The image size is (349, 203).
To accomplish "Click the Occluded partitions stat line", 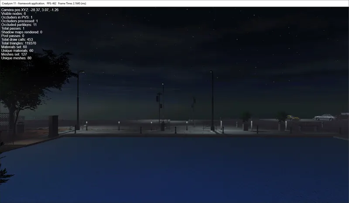I will (x=19, y=25).
